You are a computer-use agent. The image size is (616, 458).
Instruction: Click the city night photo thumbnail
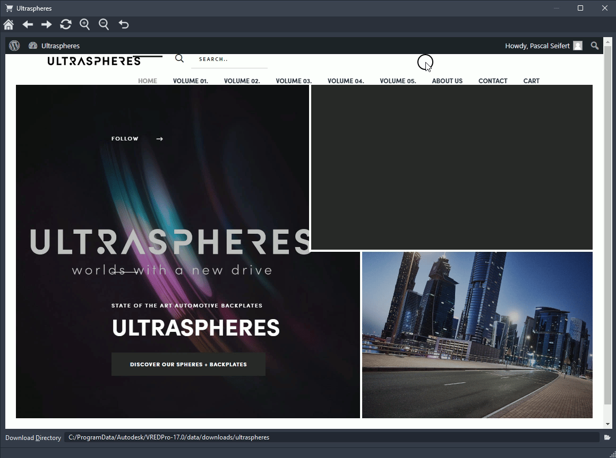coord(476,334)
